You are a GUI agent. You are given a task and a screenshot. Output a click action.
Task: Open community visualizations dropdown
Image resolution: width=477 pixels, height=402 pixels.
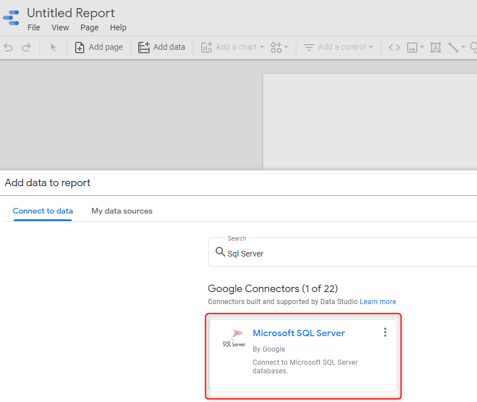(x=280, y=48)
